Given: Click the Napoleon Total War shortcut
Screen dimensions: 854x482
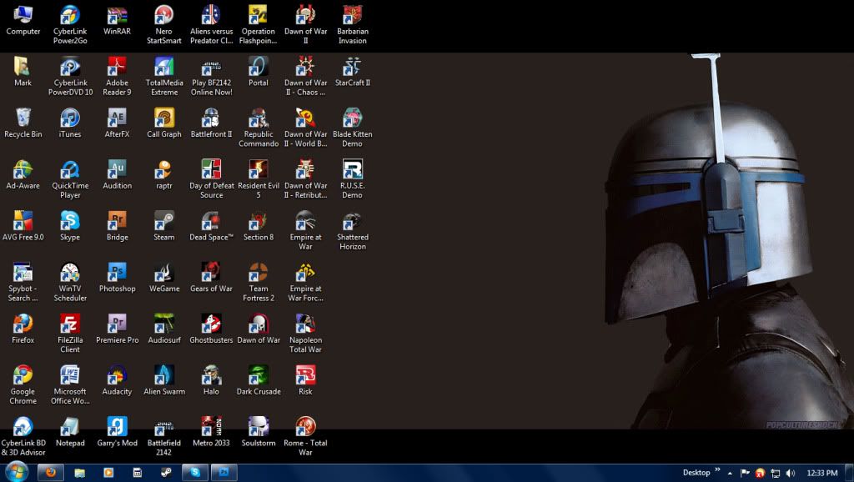Looking at the screenshot, I should point(305,334).
